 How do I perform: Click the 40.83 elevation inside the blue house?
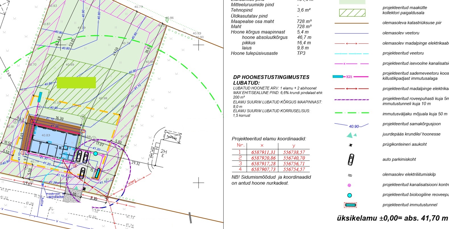pyautogui.click(x=46, y=136)
